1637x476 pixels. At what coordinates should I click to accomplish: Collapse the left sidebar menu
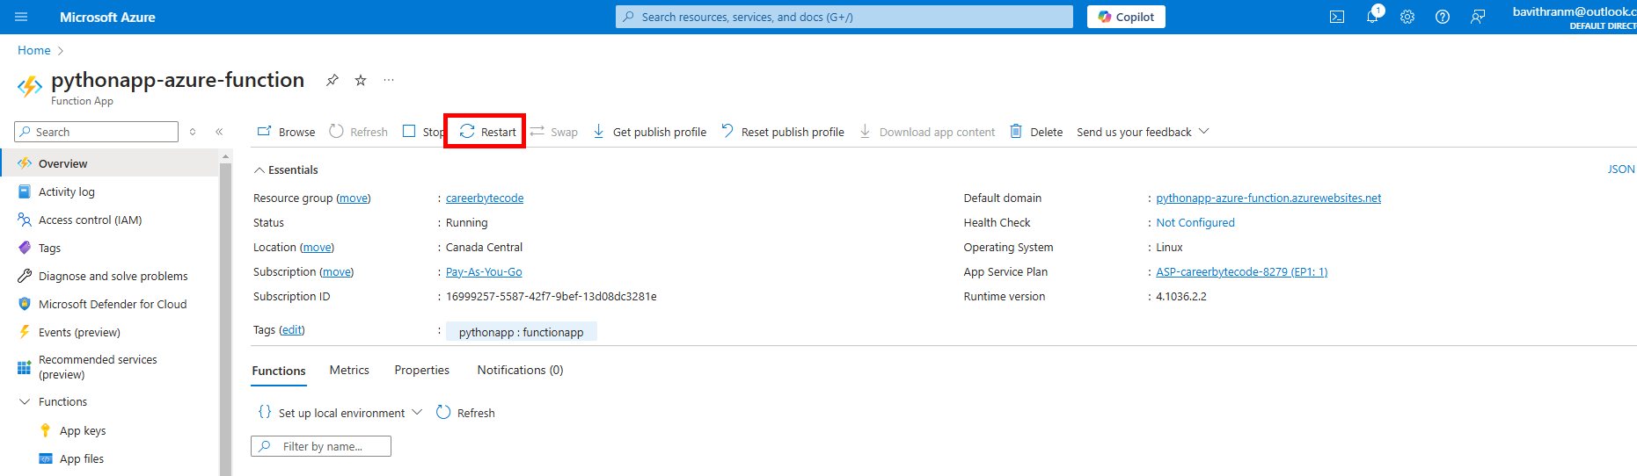(x=219, y=132)
